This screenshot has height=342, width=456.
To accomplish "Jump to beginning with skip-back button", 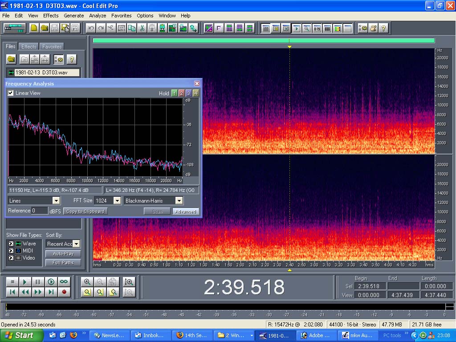I will [x=12, y=292].
